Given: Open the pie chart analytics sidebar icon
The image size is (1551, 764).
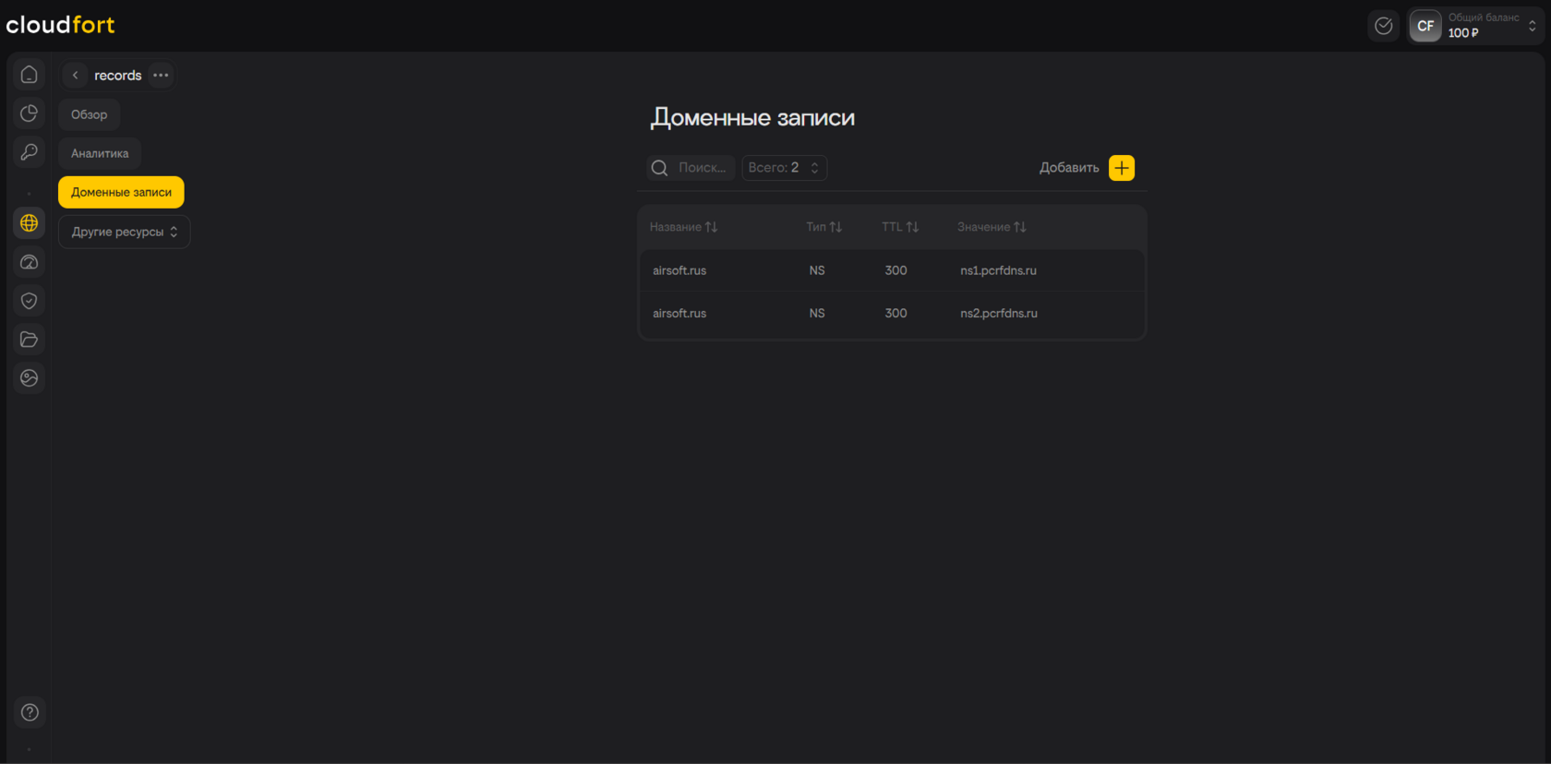Looking at the screenshot, I should (30, 113).
